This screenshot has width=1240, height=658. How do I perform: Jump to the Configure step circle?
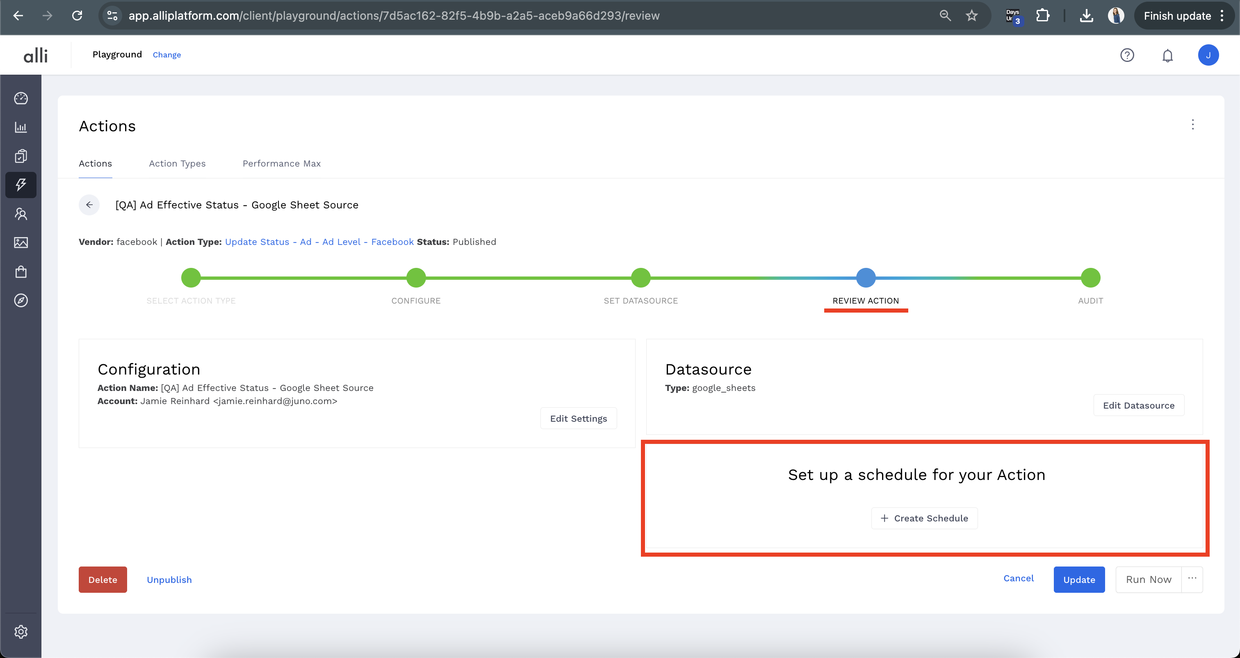(x=416, y=278)
